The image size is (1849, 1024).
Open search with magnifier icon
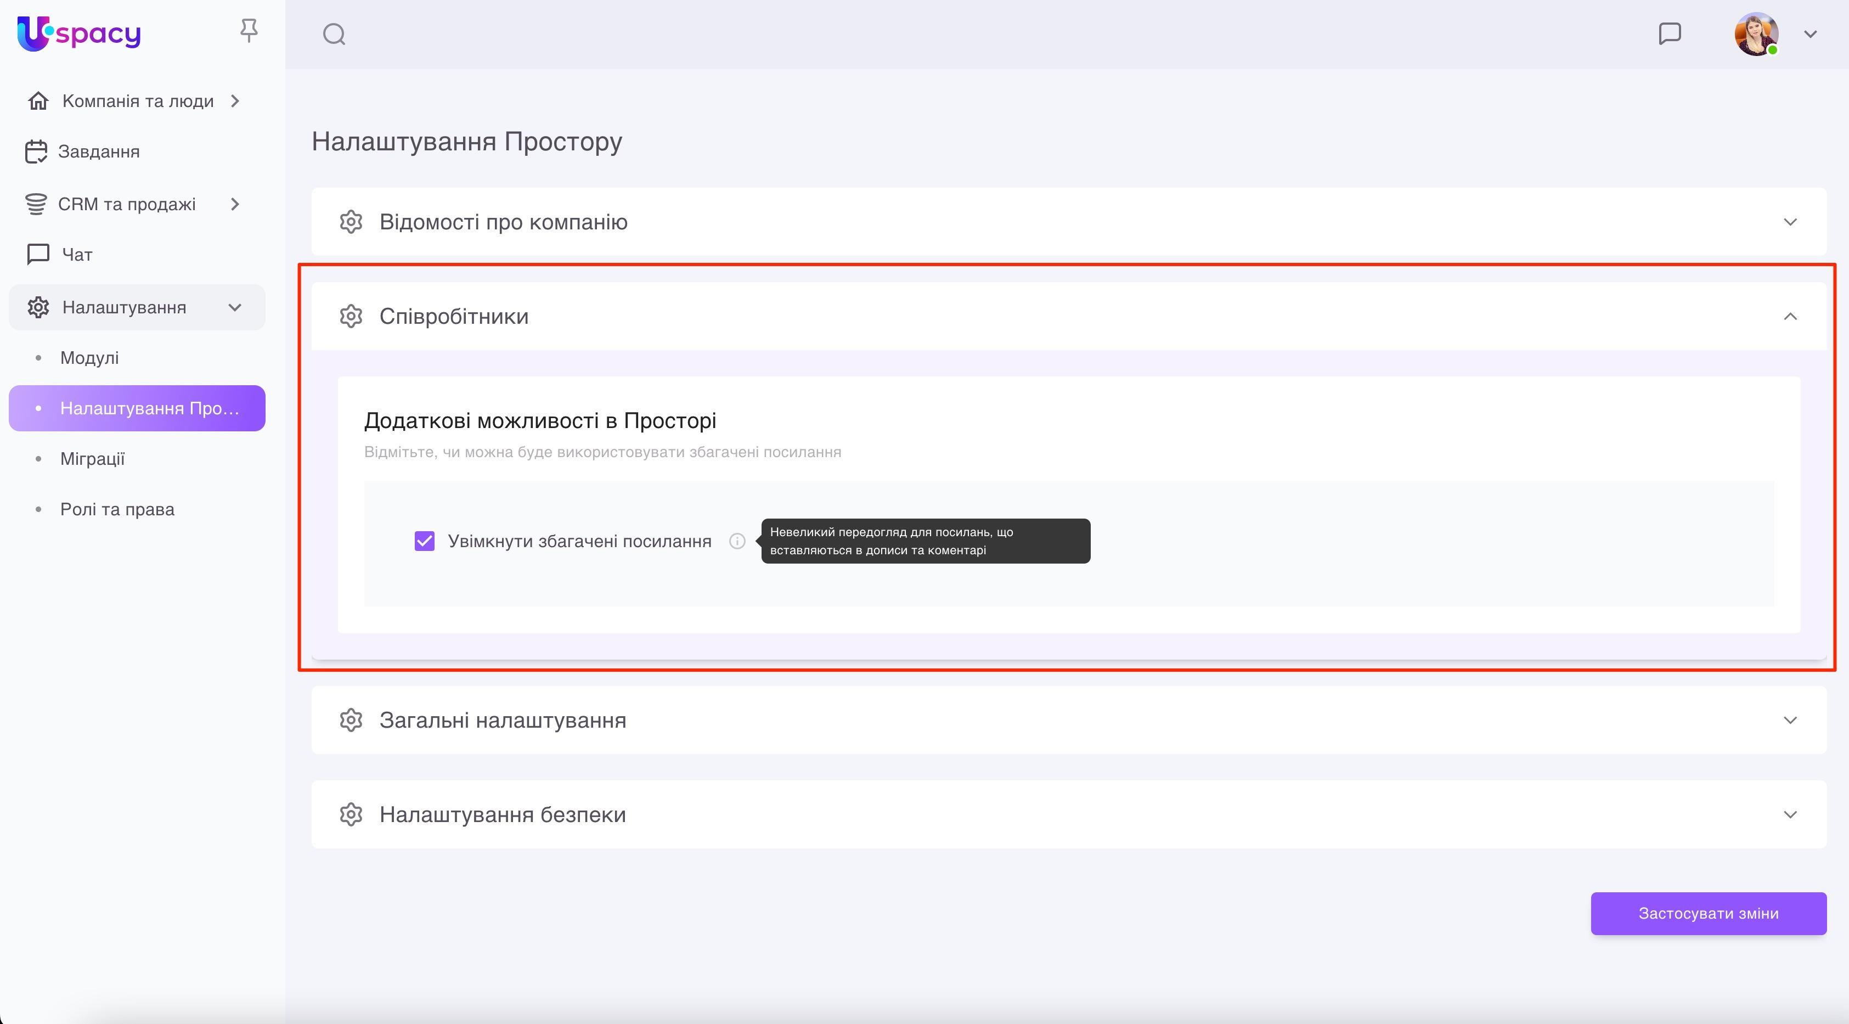[334, 34]
